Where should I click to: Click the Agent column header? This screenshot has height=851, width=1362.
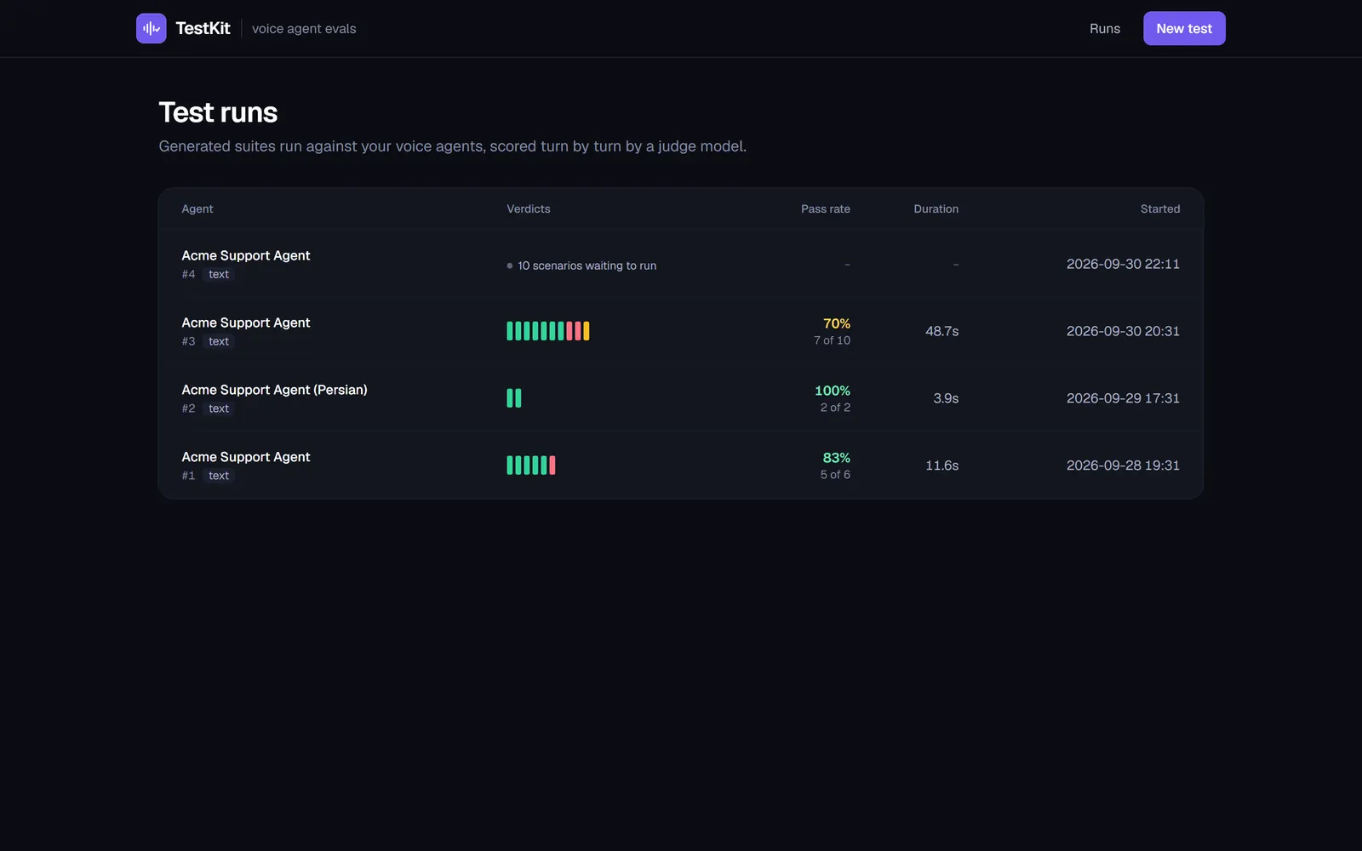pos(197,209)
